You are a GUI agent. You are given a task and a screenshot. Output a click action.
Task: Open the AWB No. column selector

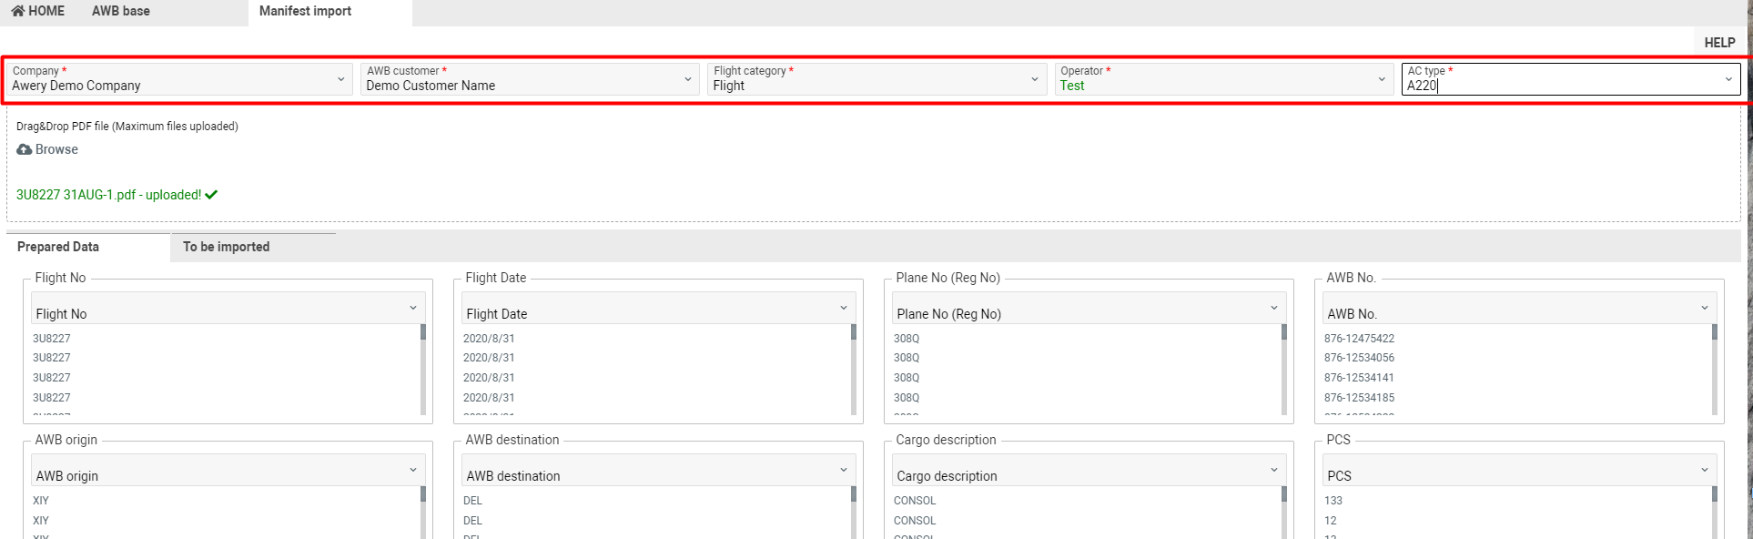[x=1704, y=309]
